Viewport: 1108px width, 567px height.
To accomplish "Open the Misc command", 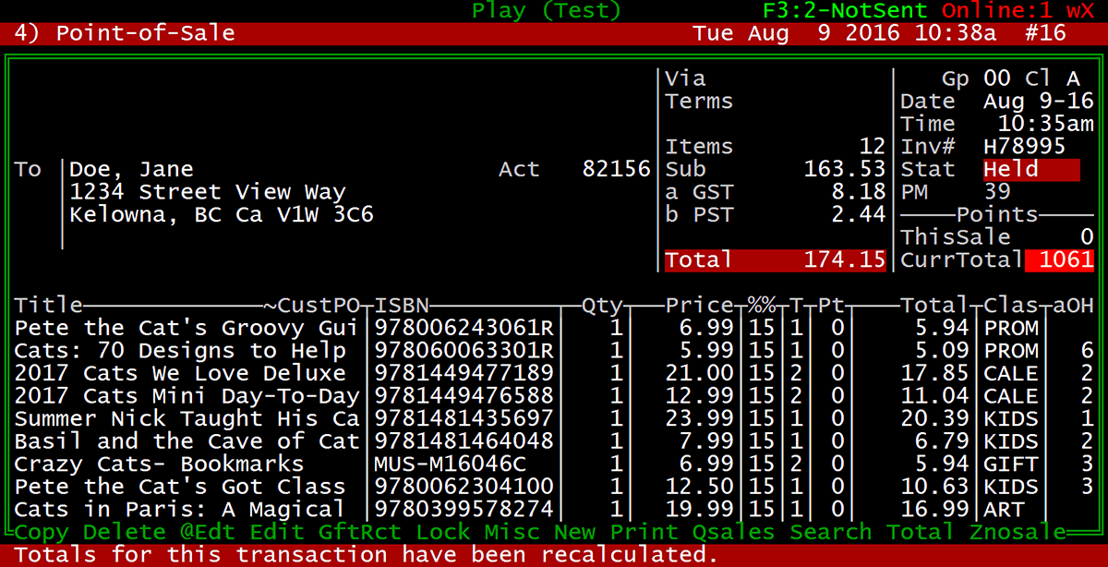I will click(x=512, y=532).
